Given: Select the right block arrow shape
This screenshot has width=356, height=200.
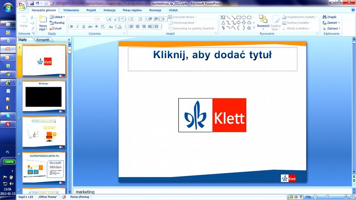Looking at the screenshot, I should (x=238, y=23).
